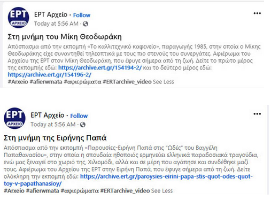This screenshot has width=271, height=200.
Task: Open ΕΡΤ Αρχείο avatar on Eirini Papa post
Action: coord(14,118)
